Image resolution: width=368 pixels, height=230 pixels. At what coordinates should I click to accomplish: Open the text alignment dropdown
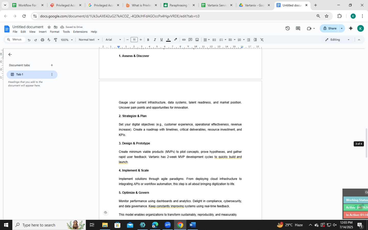pyautogui.click(x=206, y=40)
